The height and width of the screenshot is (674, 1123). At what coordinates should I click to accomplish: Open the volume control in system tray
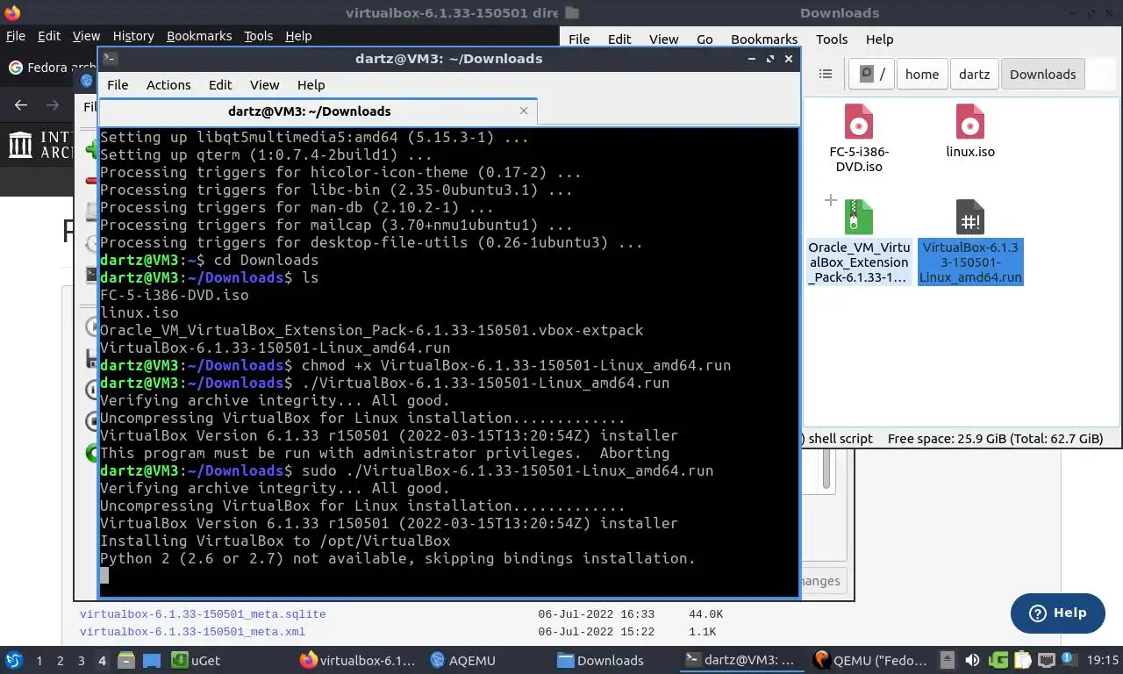[972, 660]
